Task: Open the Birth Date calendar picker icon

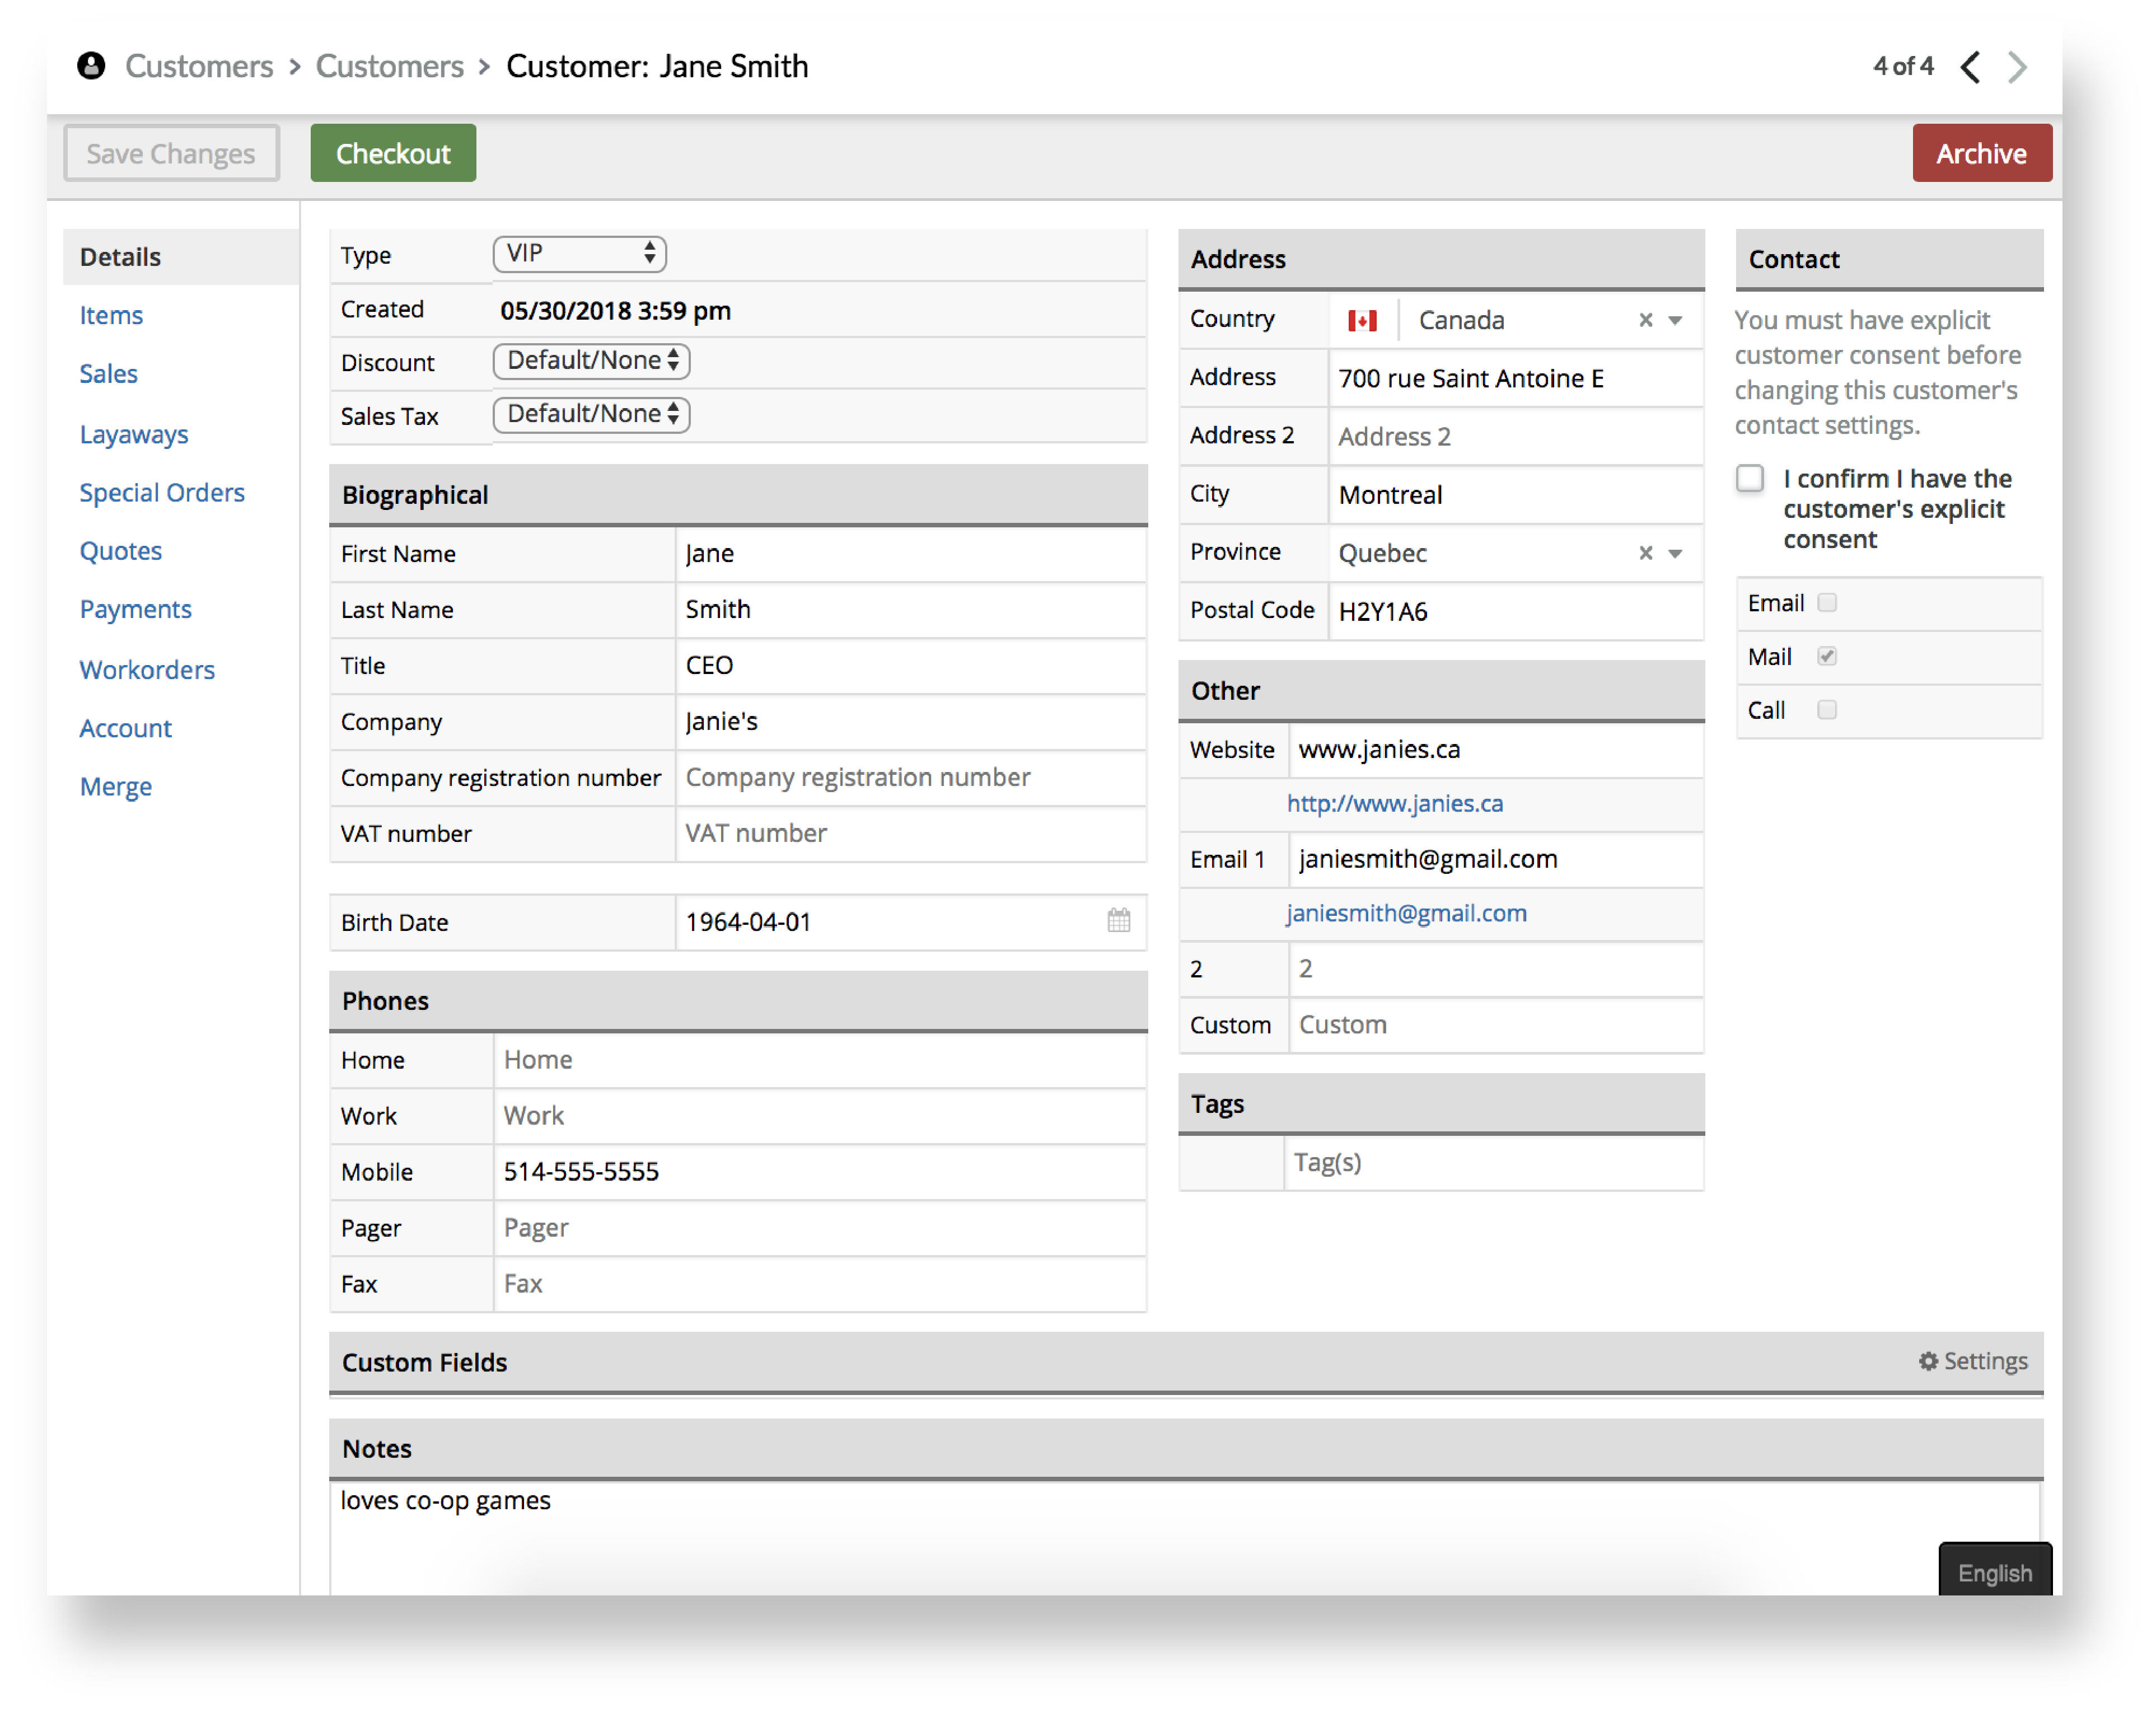Action: (1119, 920)
